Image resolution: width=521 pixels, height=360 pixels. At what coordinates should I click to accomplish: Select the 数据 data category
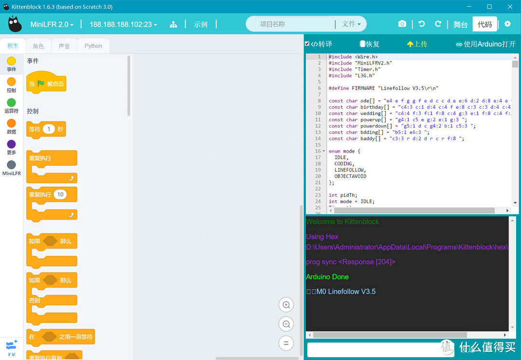(x=11, y=127)
